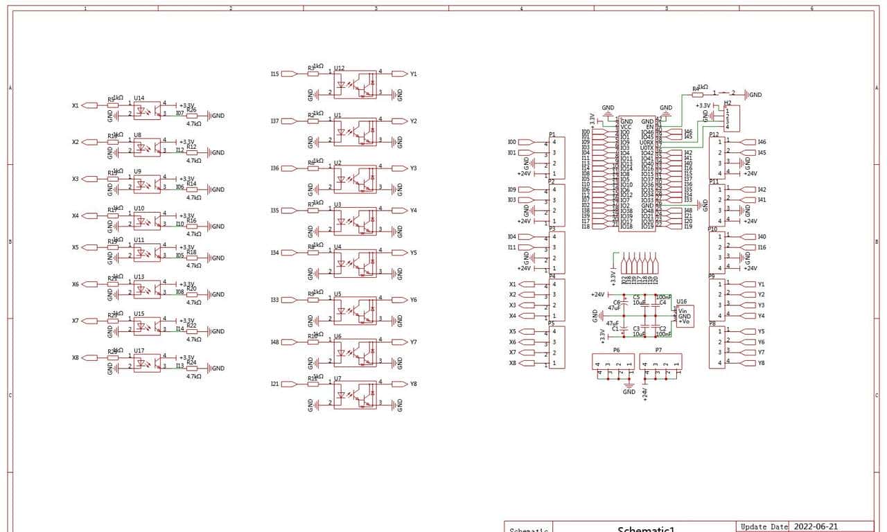Select the U7 optocoupler symbol
The width and height of the screenshot is (887, 532).
click(x=355, y=395)
